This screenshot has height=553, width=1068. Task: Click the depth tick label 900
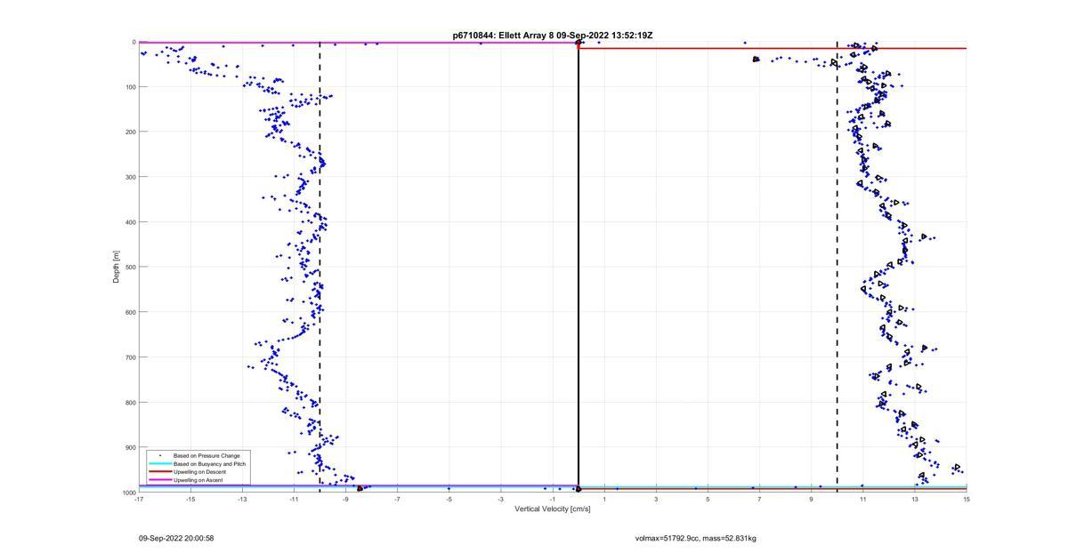click(x=130, y=447)
